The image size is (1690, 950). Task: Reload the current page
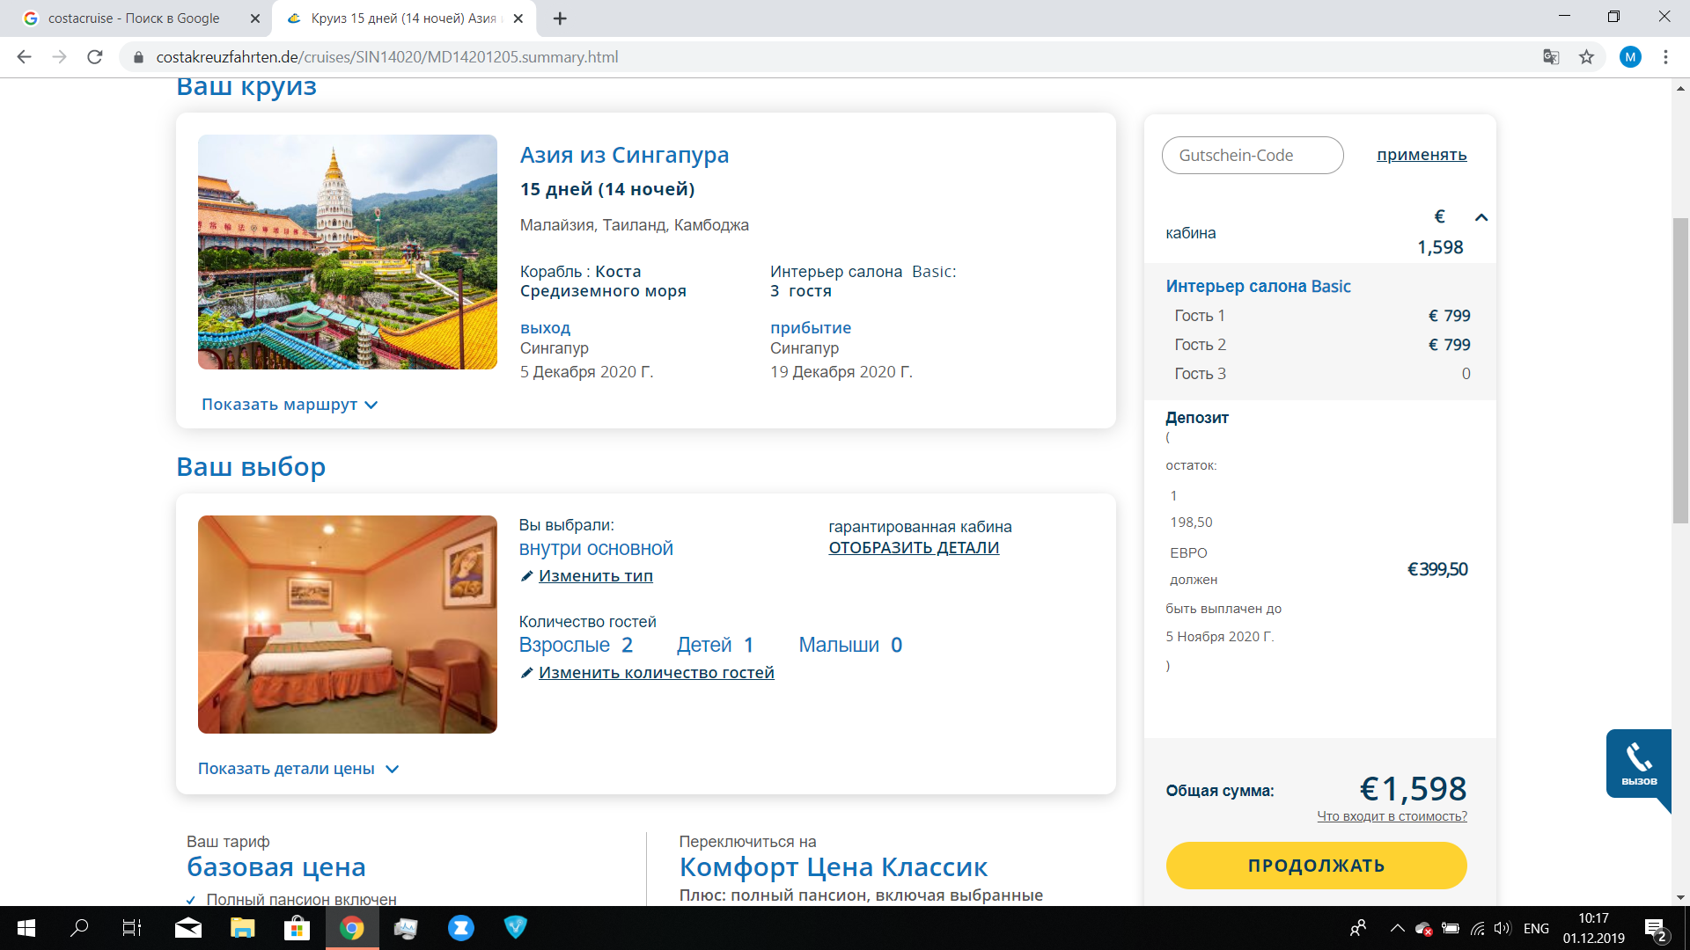click(x=95, y=57)
